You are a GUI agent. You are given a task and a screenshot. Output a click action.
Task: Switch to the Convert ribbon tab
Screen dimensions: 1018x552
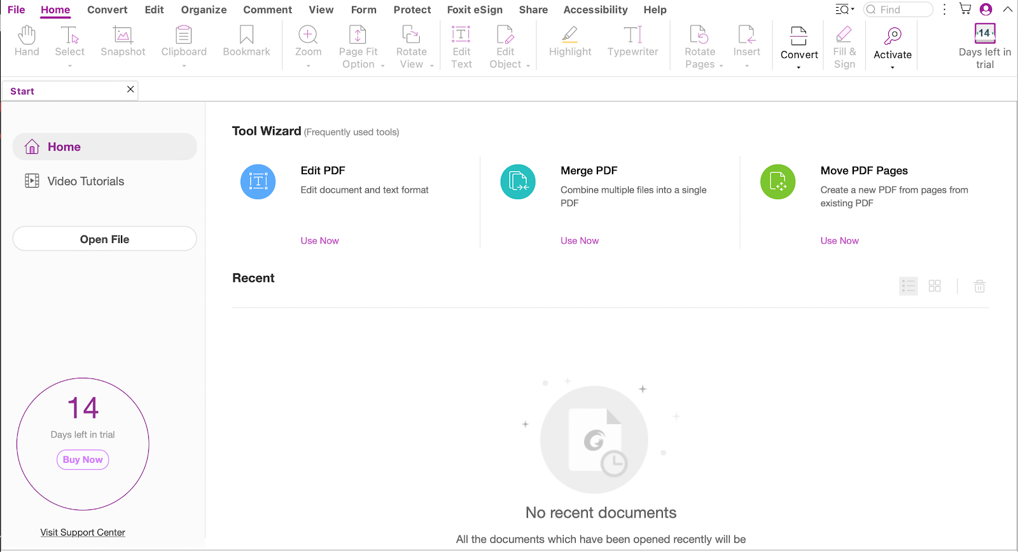(x=108, y=10)
